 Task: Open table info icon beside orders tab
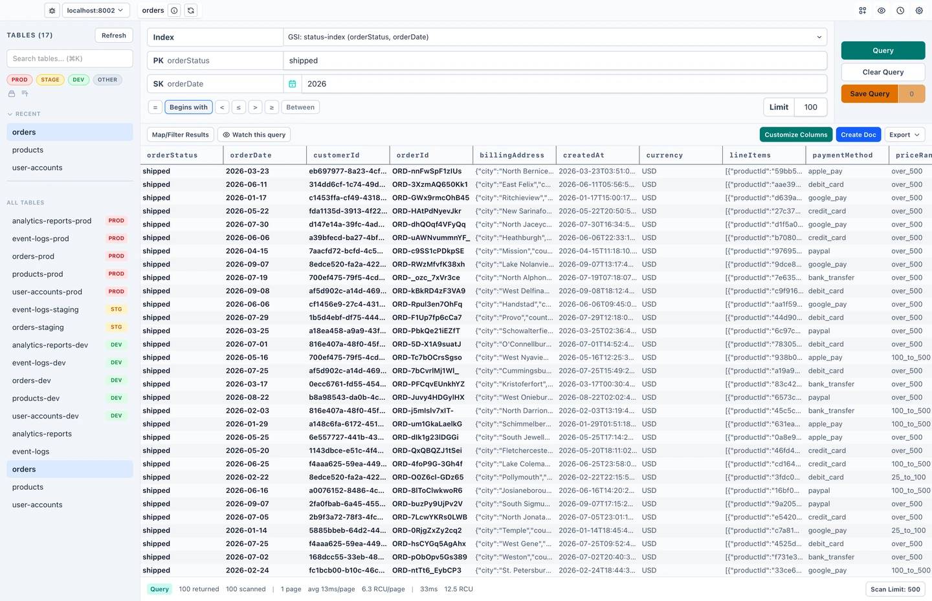(x=174, y=10)
